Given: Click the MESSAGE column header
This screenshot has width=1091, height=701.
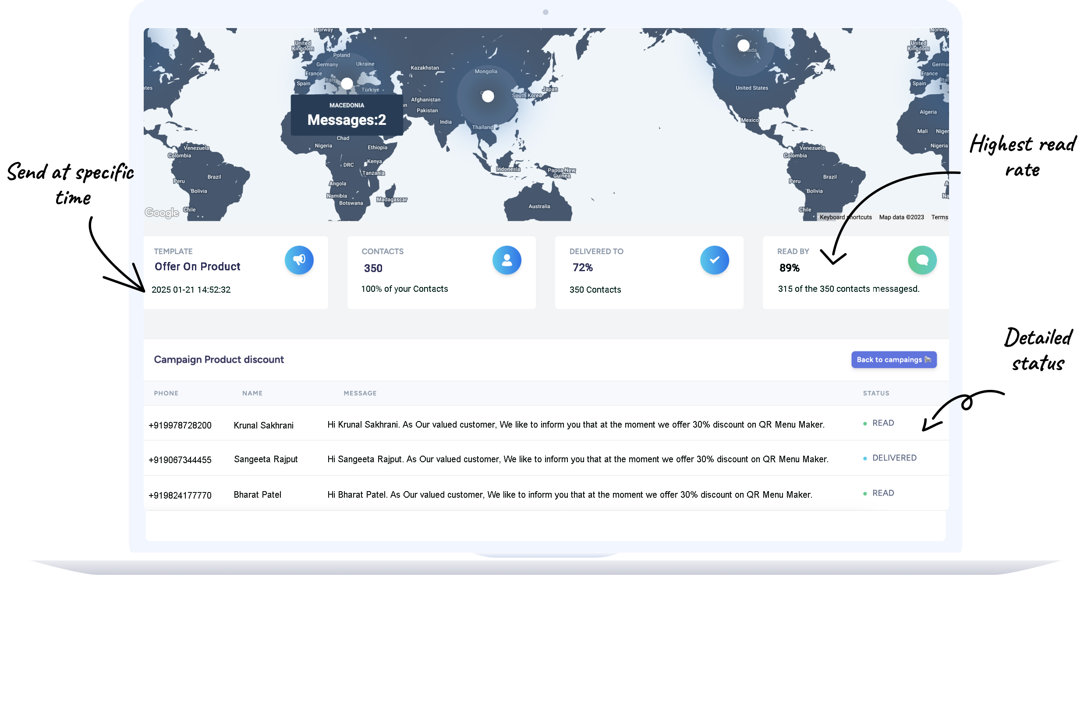Looking at the screenshot, I should tap(360, 393).
